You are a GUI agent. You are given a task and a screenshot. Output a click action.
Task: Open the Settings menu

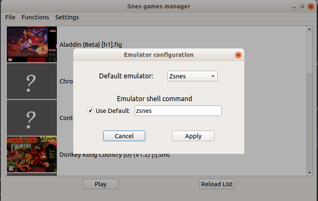point(67,17)
